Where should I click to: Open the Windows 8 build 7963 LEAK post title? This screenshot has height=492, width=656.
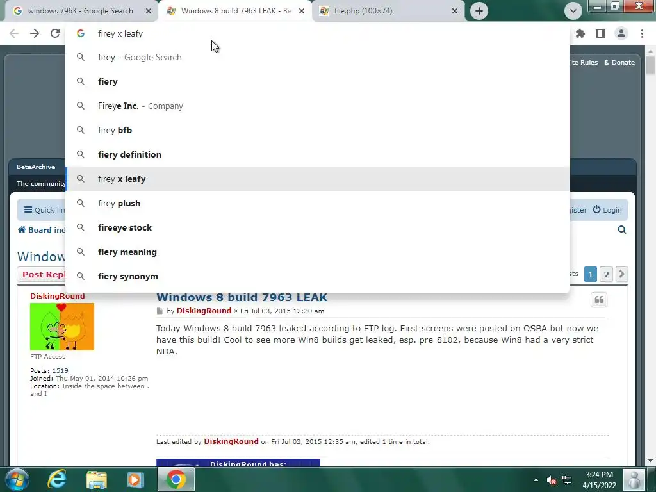(x=242, y=297)
